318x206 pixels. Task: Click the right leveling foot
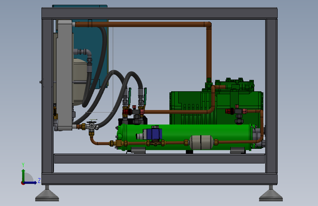[x=271, y=194]
